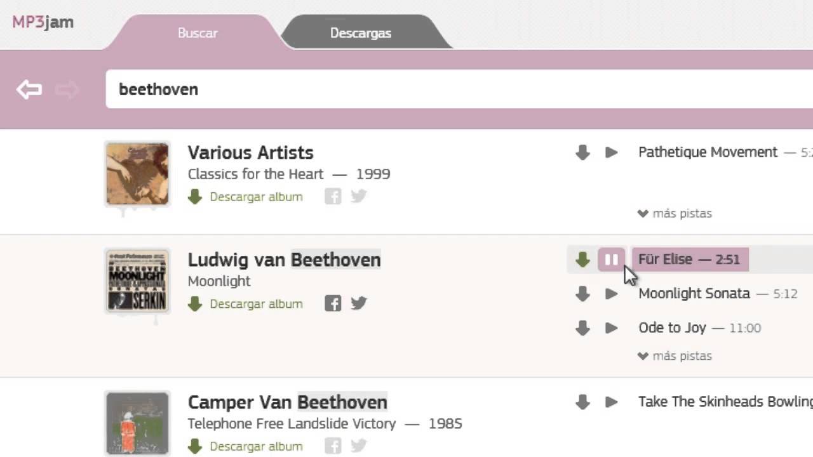Share the Moonlight album on Twitter
Screen dimensions: 813x457
359,303
